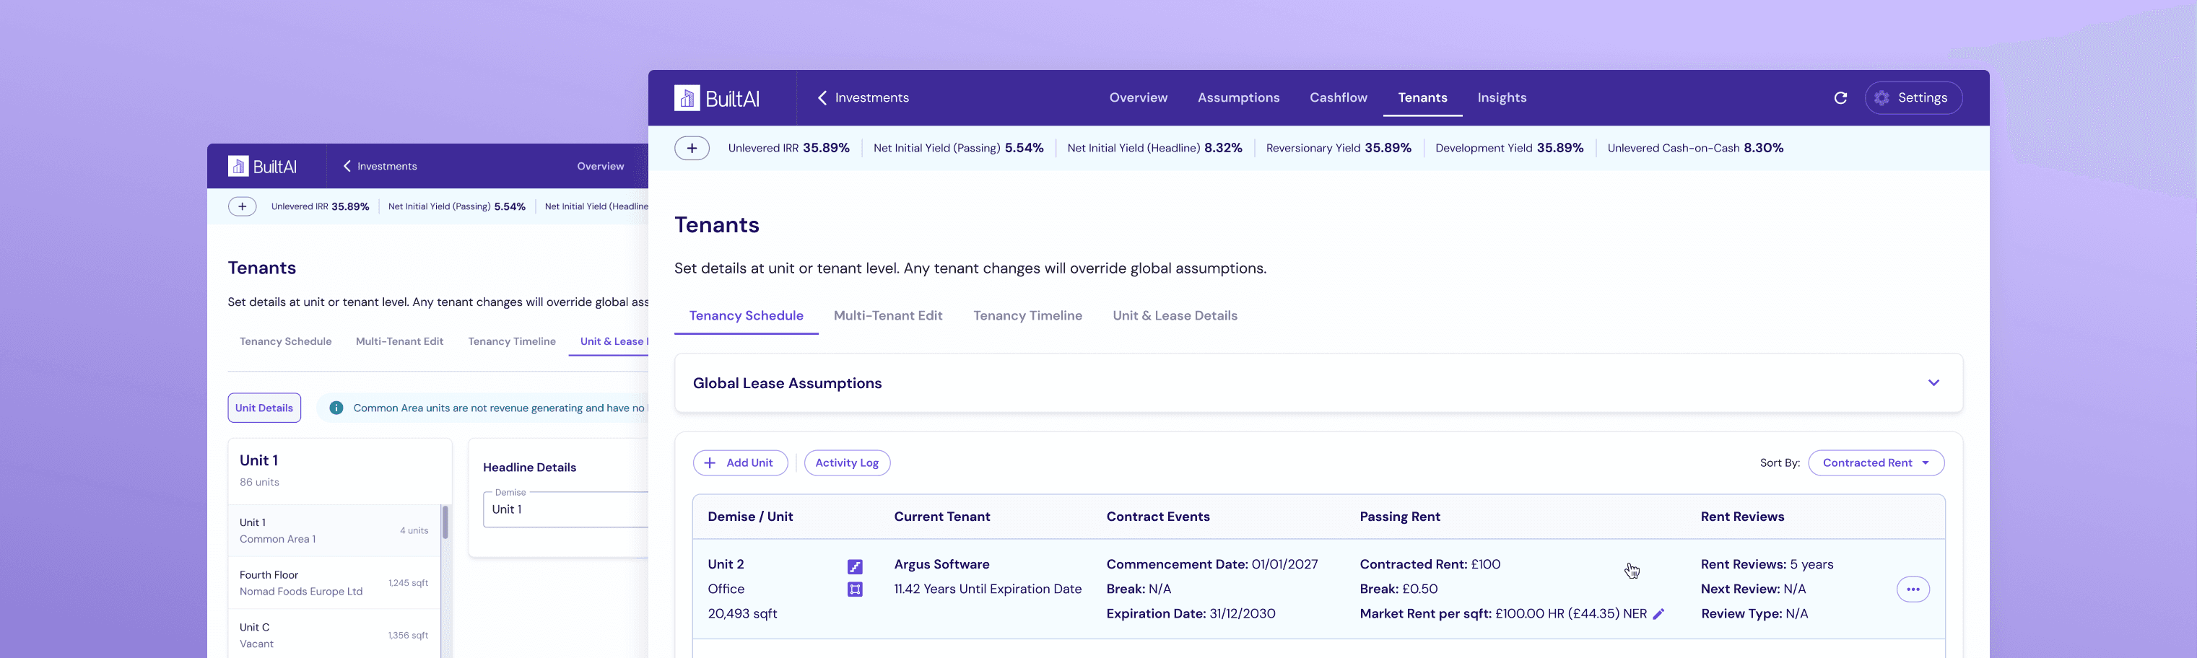Switch to Multi-Tenant Edit in front window
The image size is (2197, 658).
point(888,315)
